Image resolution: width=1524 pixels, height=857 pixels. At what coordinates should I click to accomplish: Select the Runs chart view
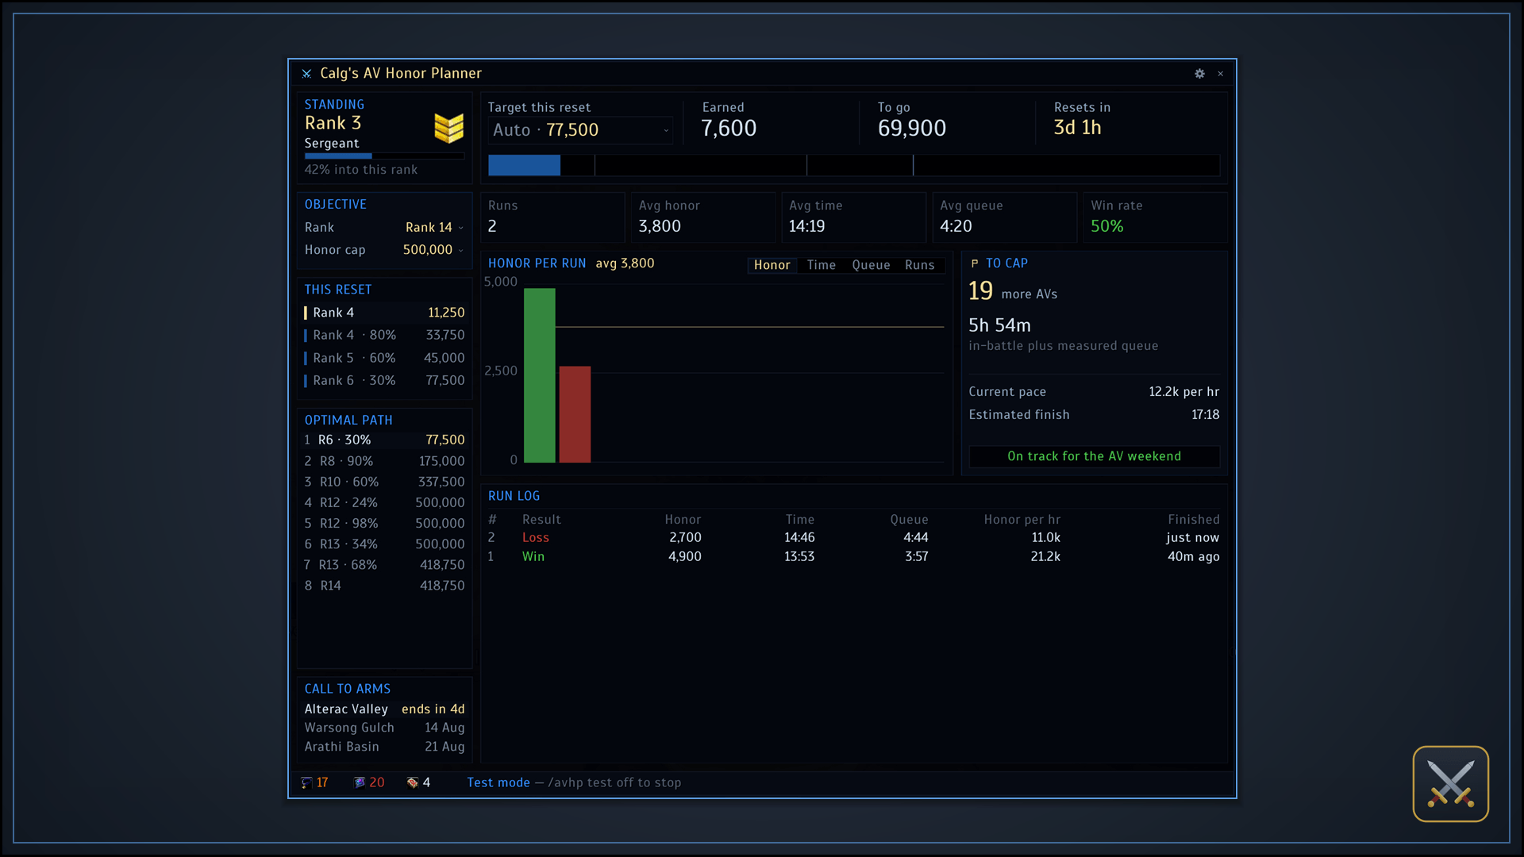coord(919,265)
